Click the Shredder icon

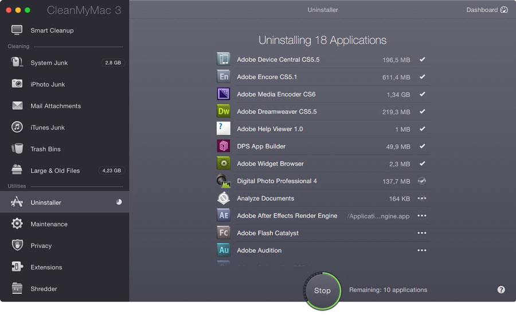(x=17, y=288)
